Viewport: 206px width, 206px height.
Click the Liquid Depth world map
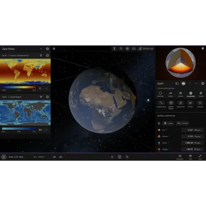click(x=25, y=113)
